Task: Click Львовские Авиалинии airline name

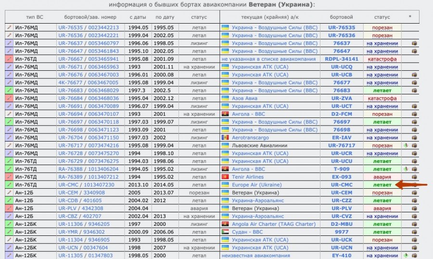Action: point(260,145)
